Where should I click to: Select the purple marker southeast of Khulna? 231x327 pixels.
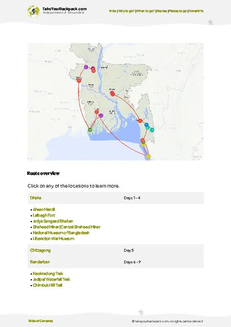tap(101, 116)
